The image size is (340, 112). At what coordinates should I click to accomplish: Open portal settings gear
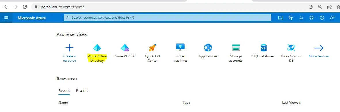click(x=311, y=18)
